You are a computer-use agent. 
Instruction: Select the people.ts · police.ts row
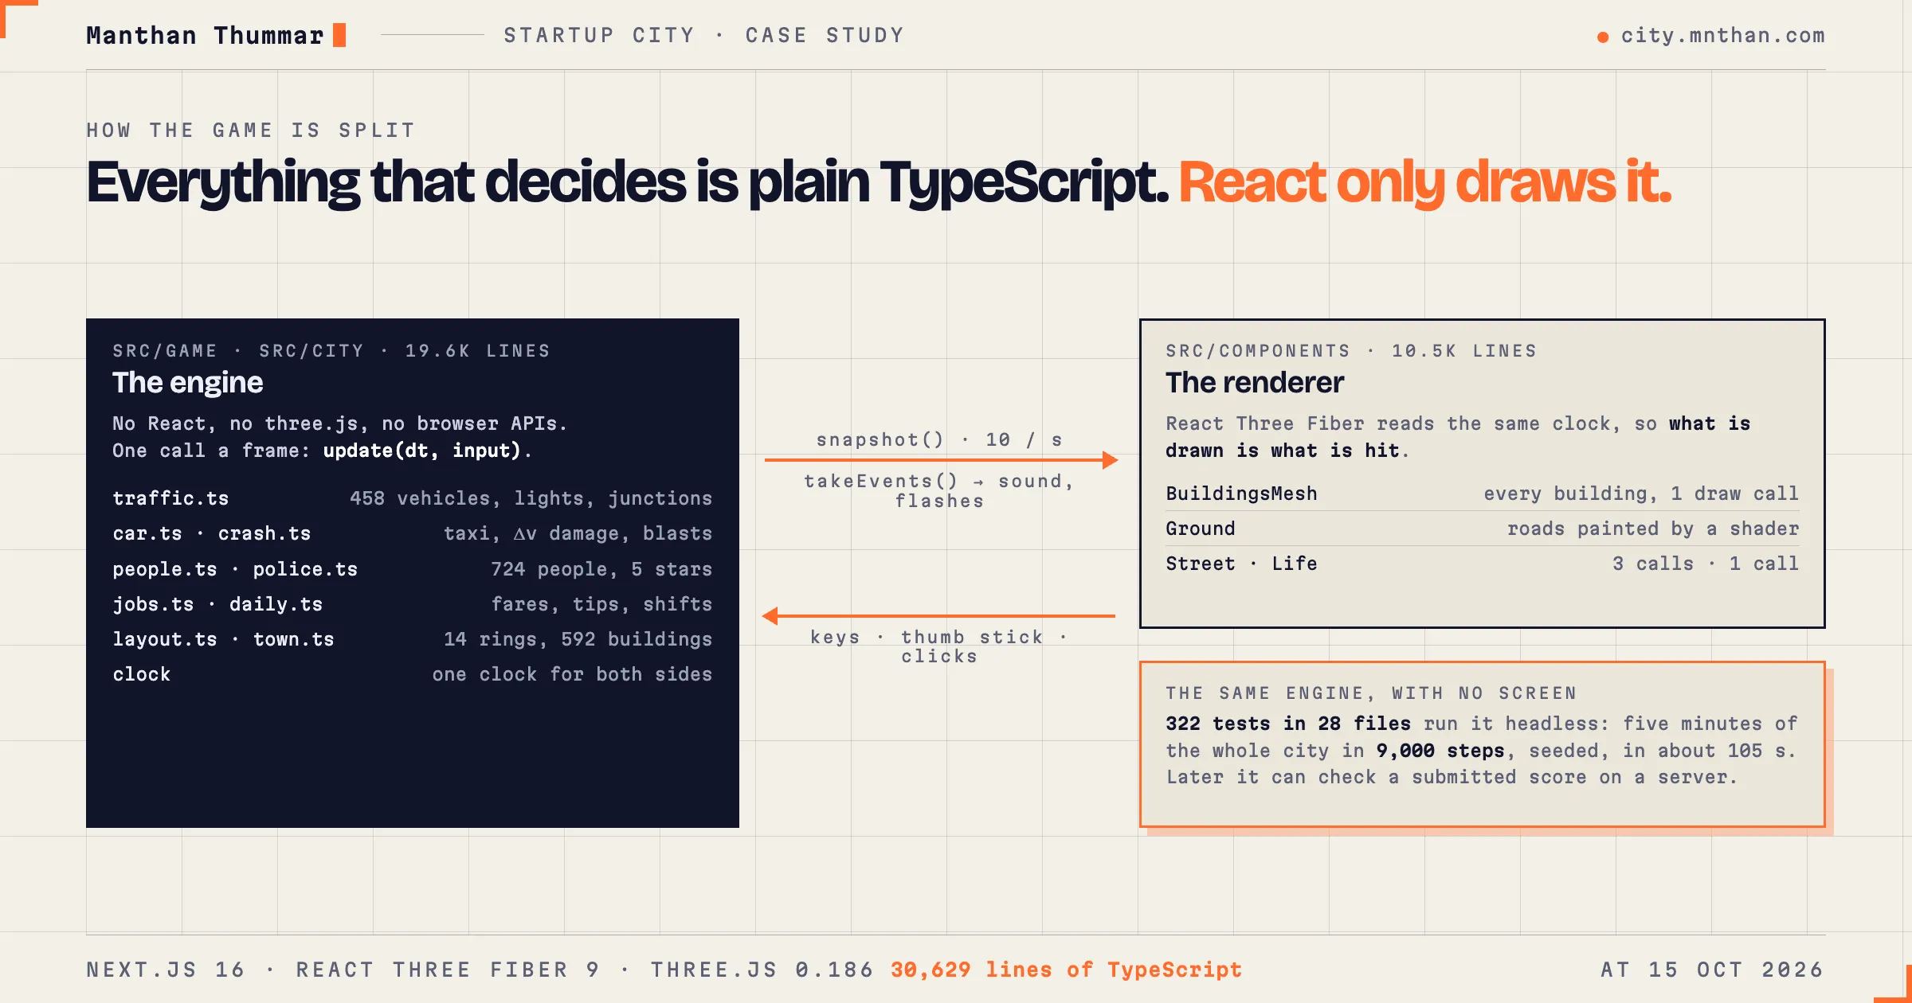(413, 569)
